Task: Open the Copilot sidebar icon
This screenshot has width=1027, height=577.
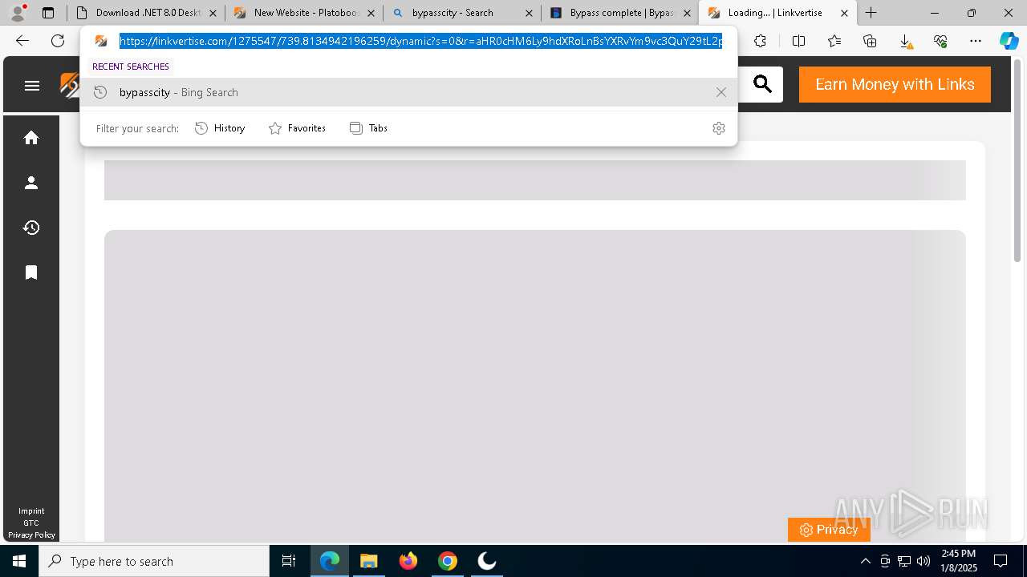Action: [x=1009, y=41]
